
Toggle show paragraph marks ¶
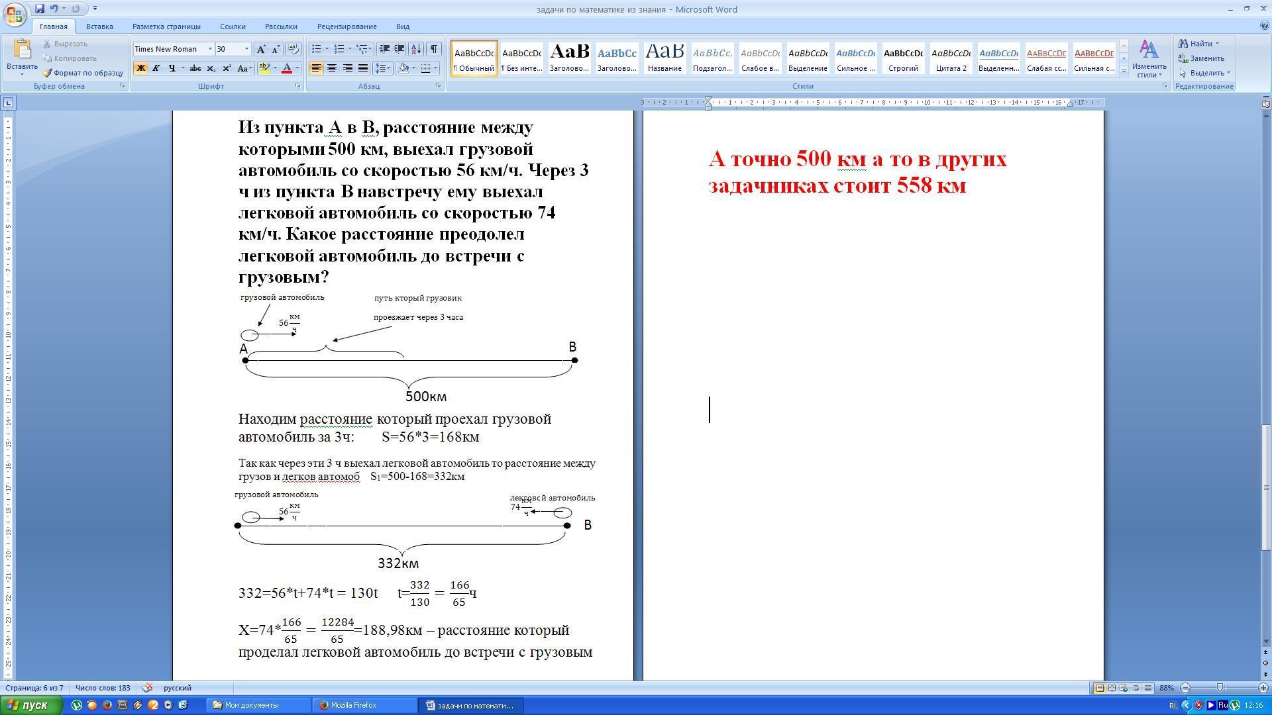coord(433,49)
